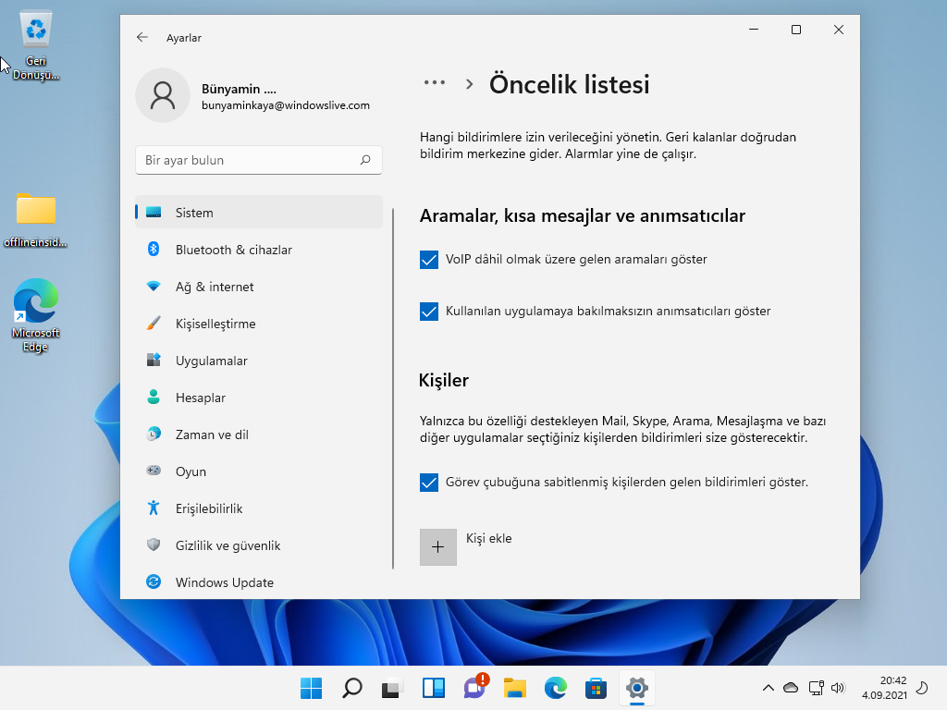
Task: Select the Zaman ve dil clock icon
Action: 154,435
